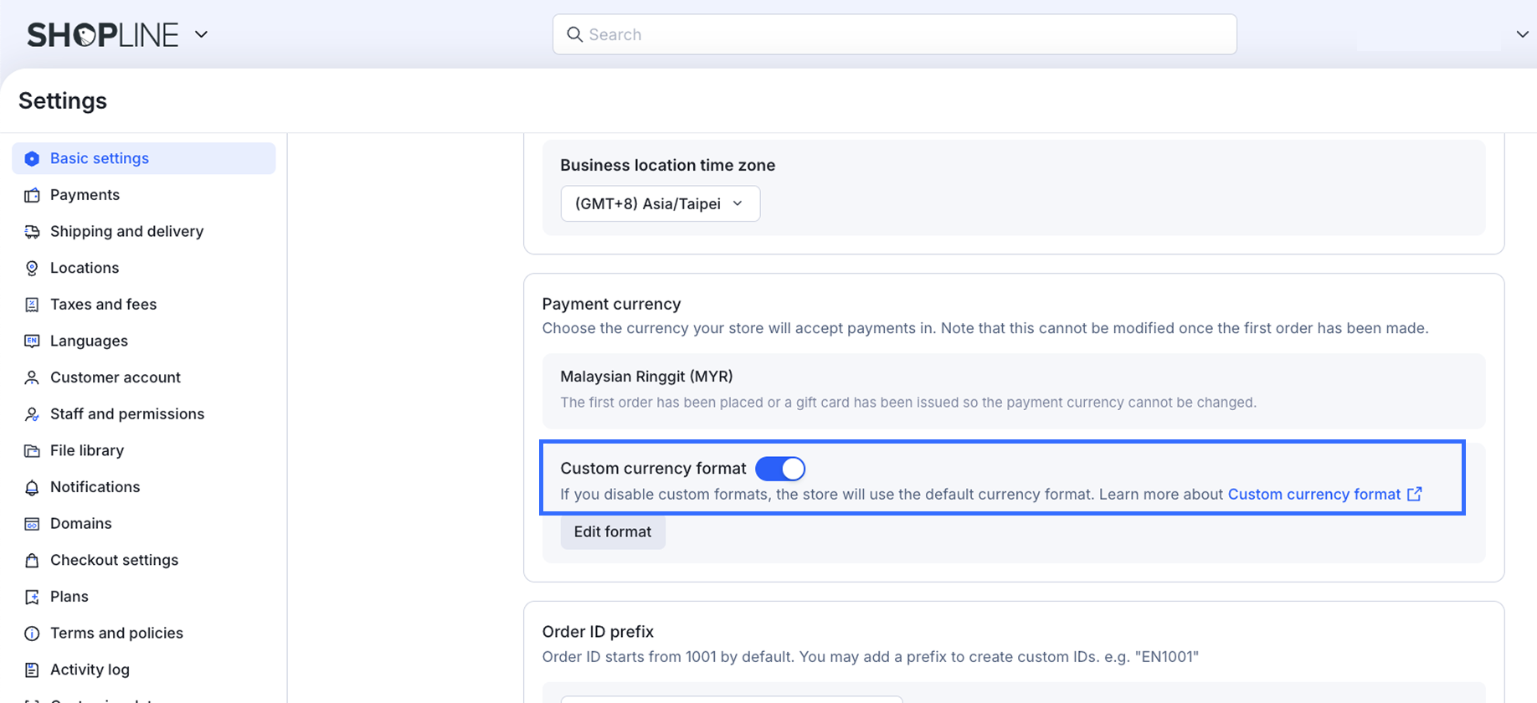
Task: Click the Languages icon in sidebar
Action: 32,341
